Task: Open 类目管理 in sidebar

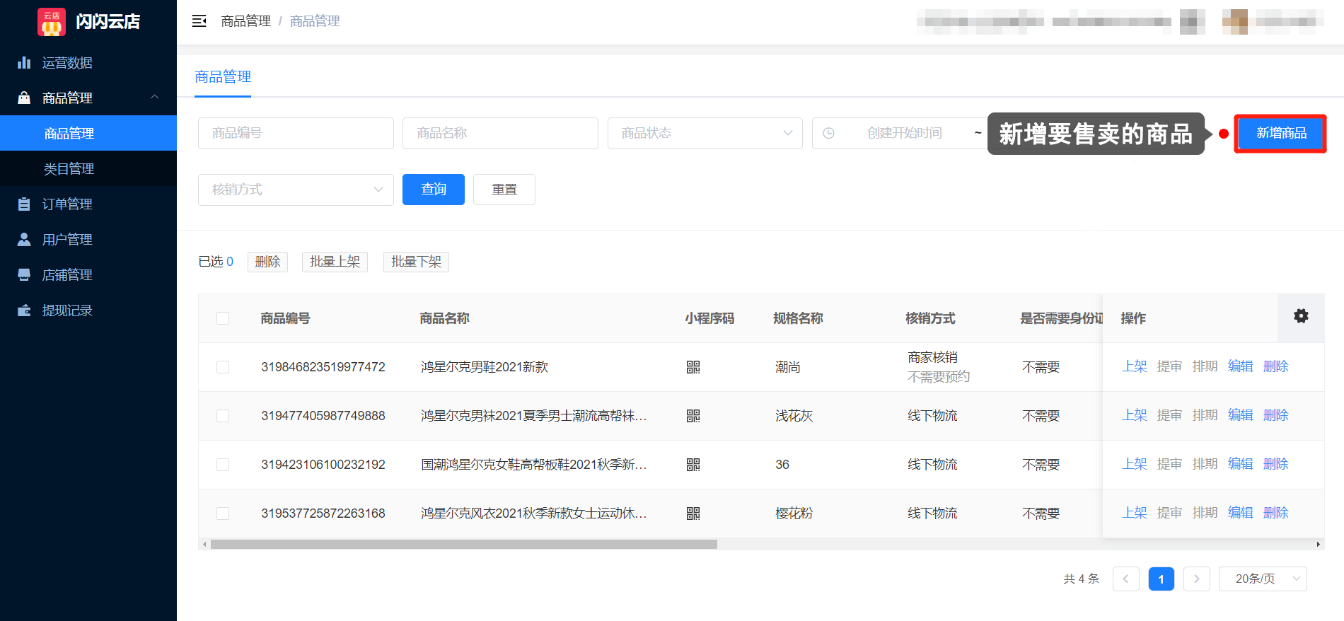Action: 88,168
